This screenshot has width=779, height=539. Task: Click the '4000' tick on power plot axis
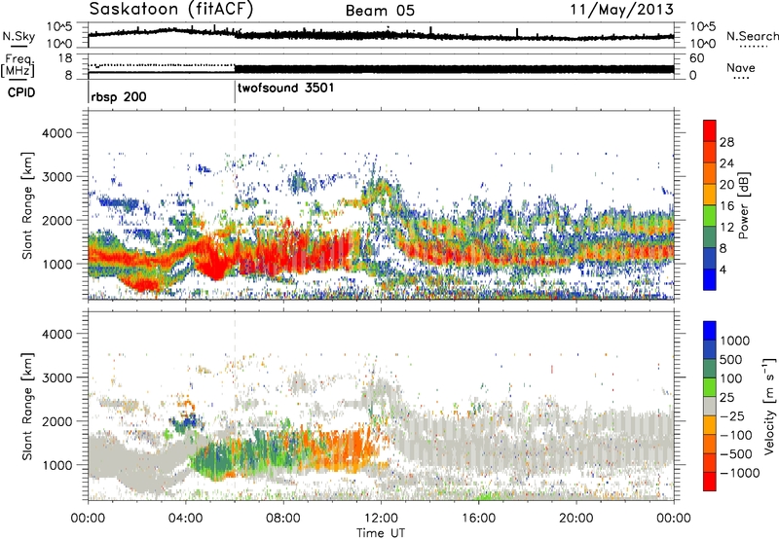56,133
